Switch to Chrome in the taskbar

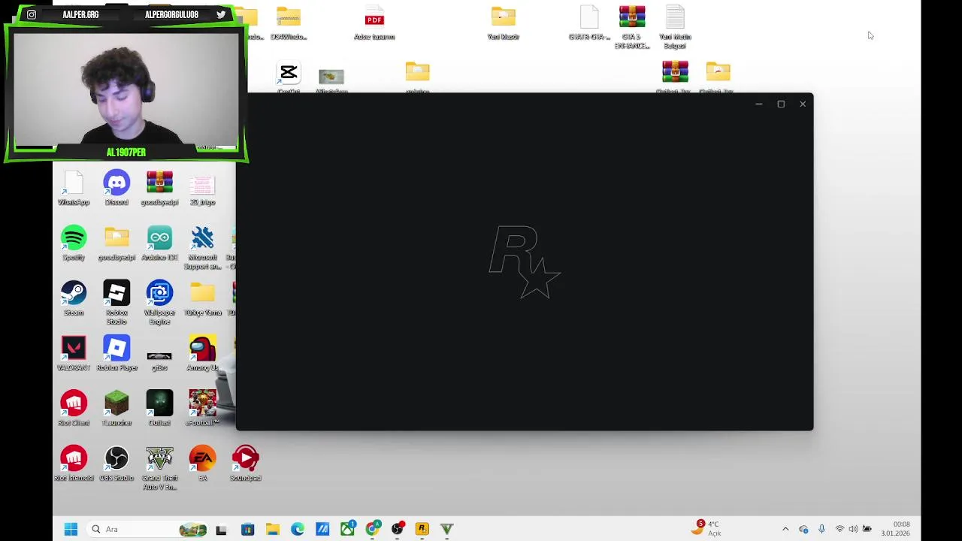(x=372, y=529)
